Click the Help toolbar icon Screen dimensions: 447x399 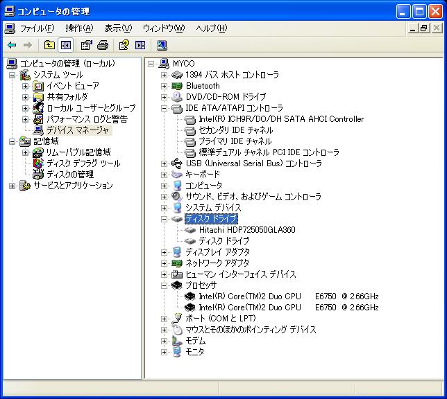[124, 45]
